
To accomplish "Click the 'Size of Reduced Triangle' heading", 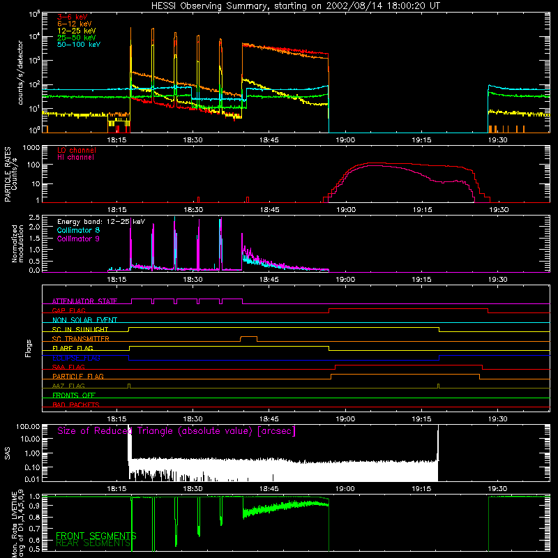I will pyautogui.click(x=176, y=431).
